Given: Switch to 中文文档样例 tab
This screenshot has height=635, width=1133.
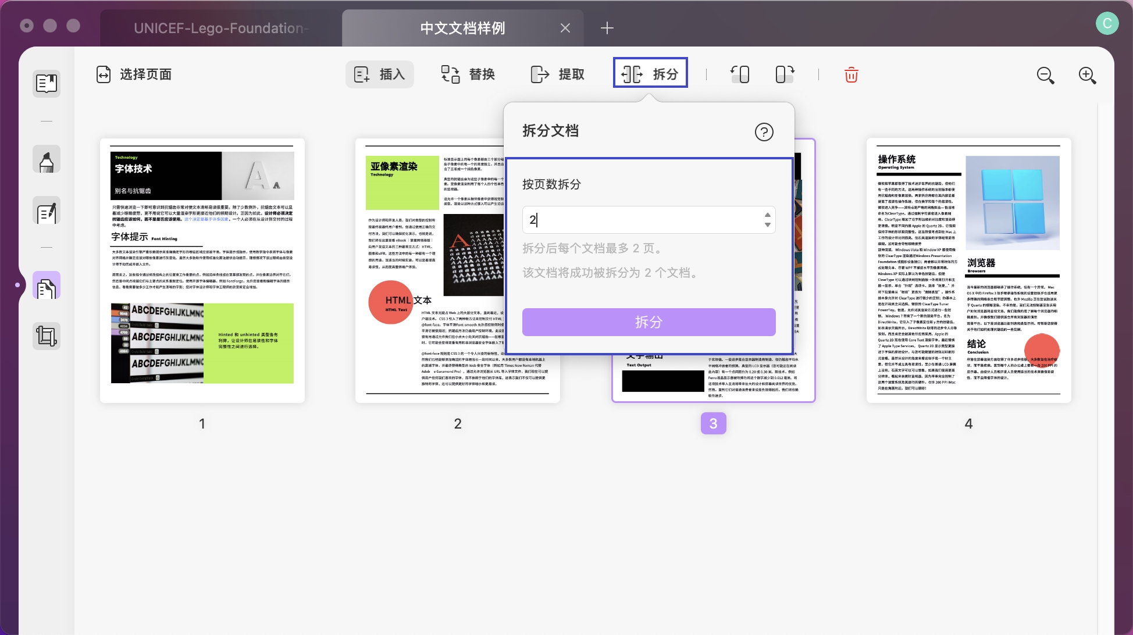Looking at the screenshot, I should click(x=462, y=28).
